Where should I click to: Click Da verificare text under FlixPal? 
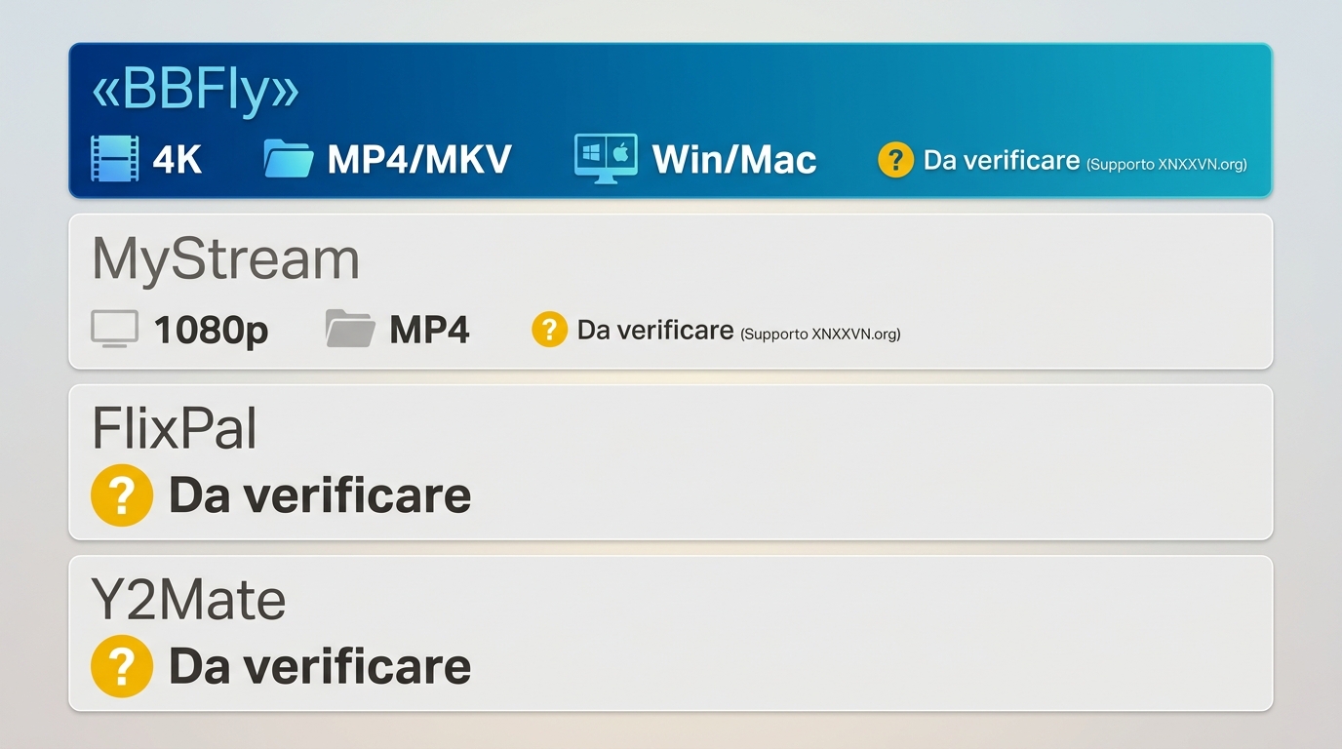pos(320,495)
